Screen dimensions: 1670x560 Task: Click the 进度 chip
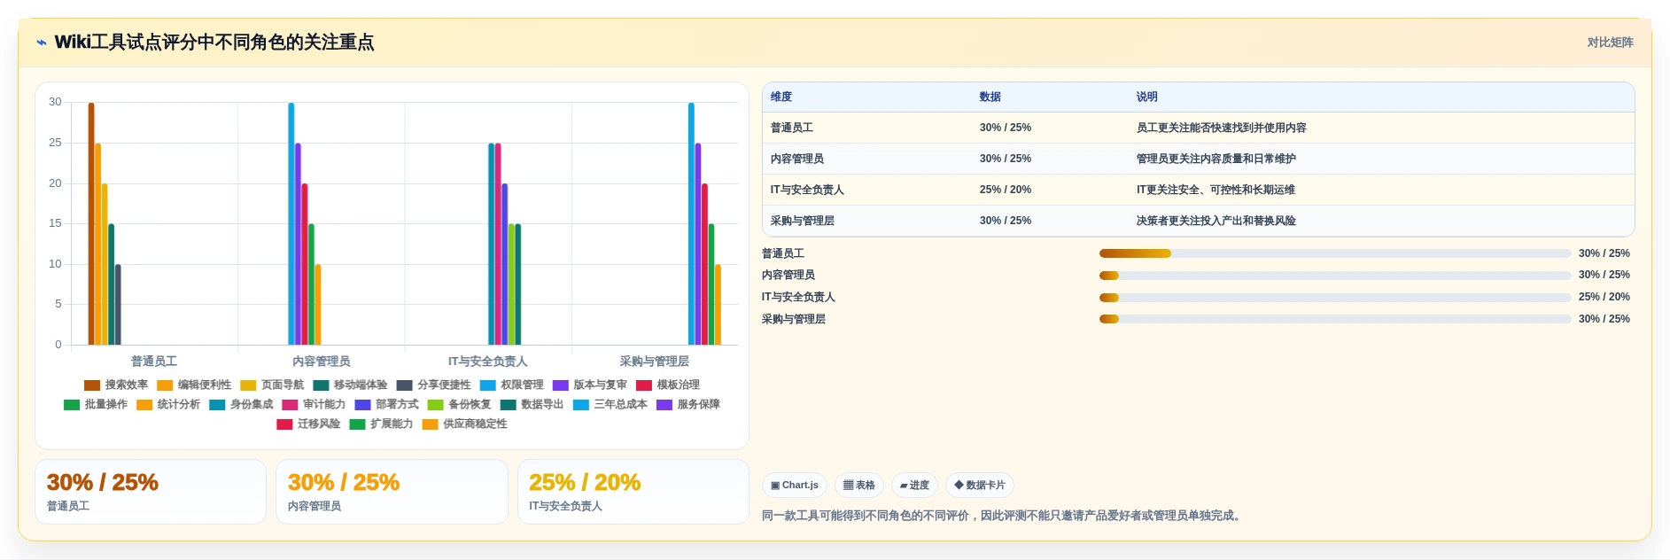point(913,486)
